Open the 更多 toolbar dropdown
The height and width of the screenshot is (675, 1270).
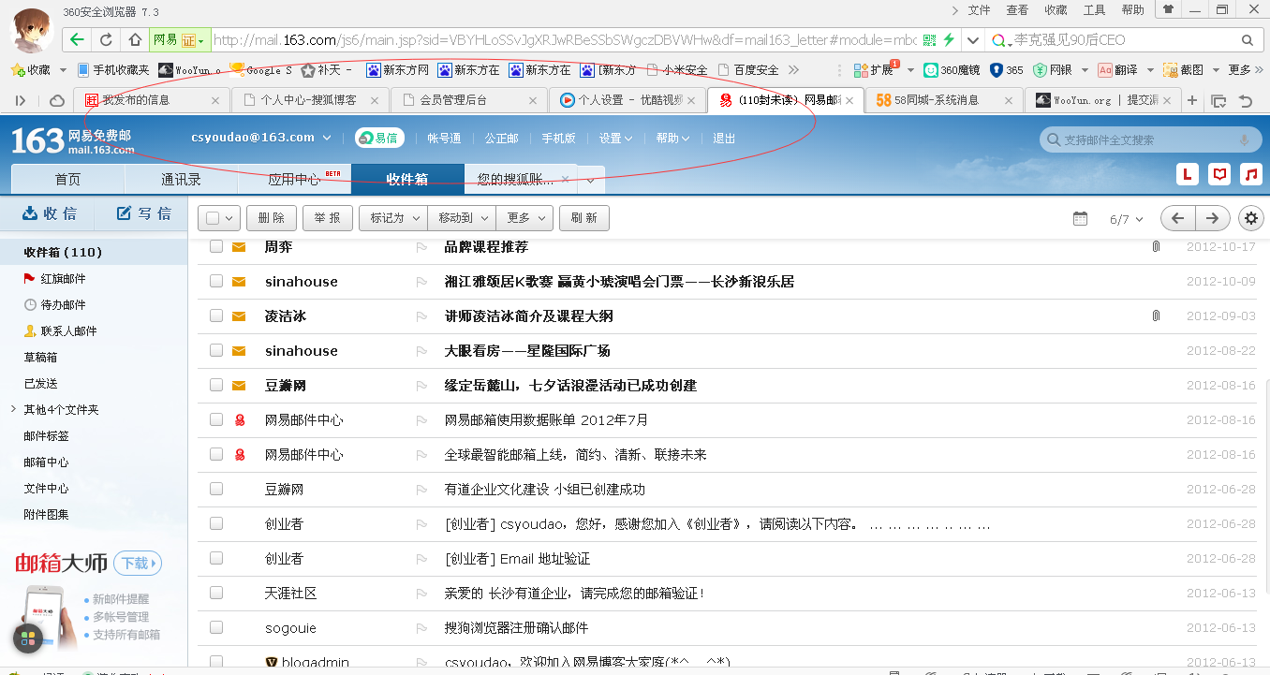pos(524,218)
